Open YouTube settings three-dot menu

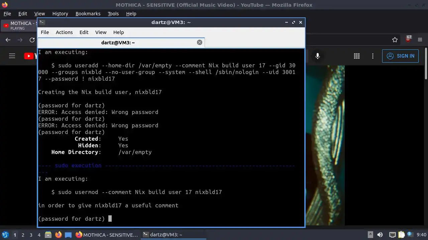tap(373, 56)
